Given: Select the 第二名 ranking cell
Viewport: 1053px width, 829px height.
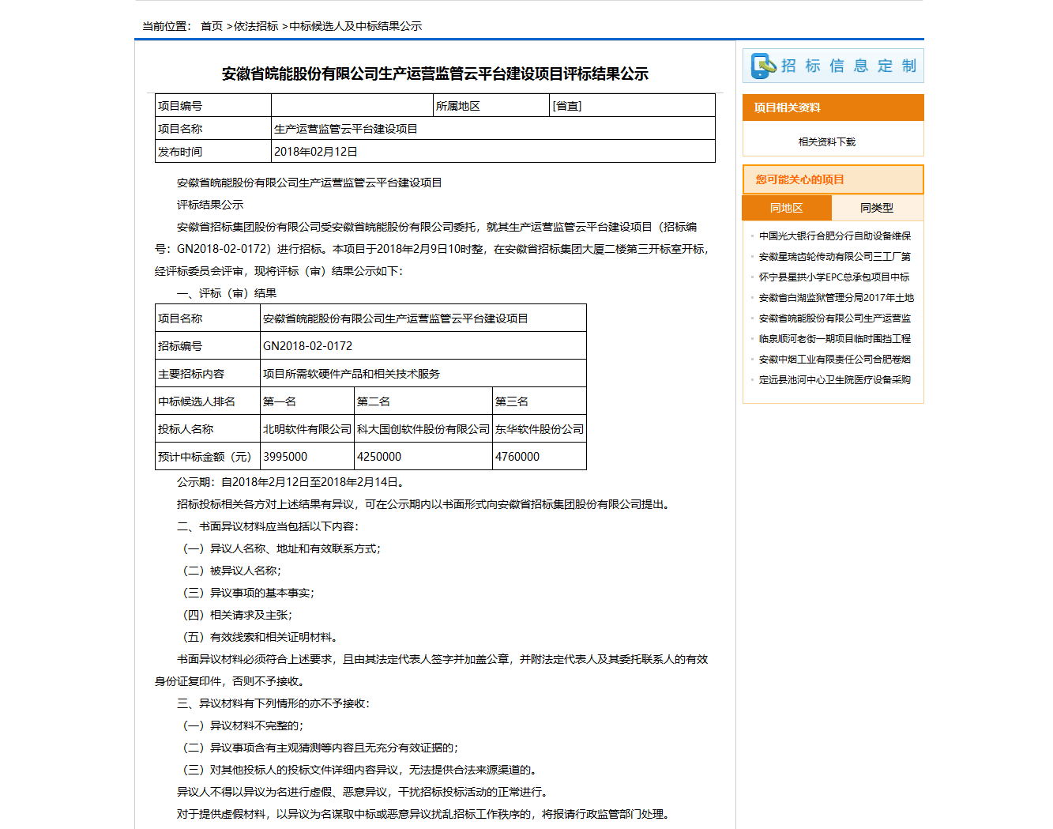Looking at the screenshot, I should tap(423, 401).
